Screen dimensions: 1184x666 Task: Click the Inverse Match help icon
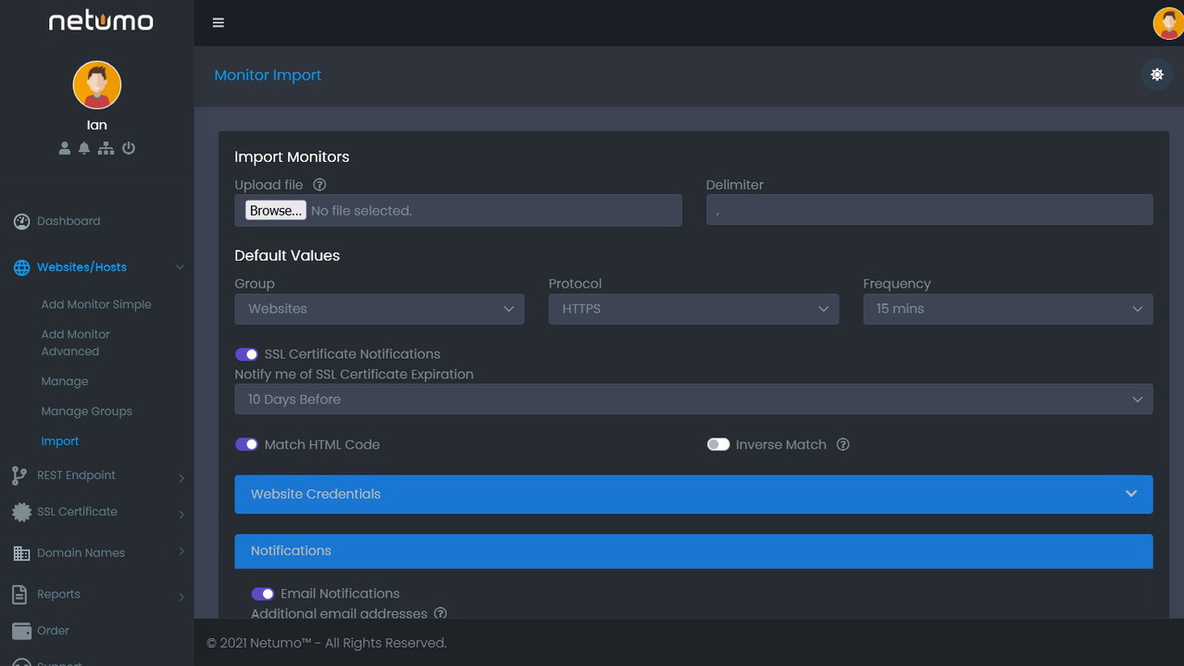842,445
